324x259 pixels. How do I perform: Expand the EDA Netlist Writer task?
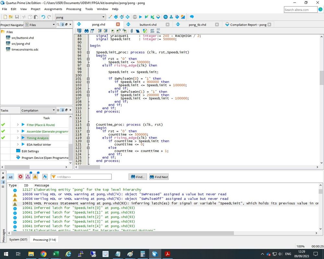click(x=18, y=145)
